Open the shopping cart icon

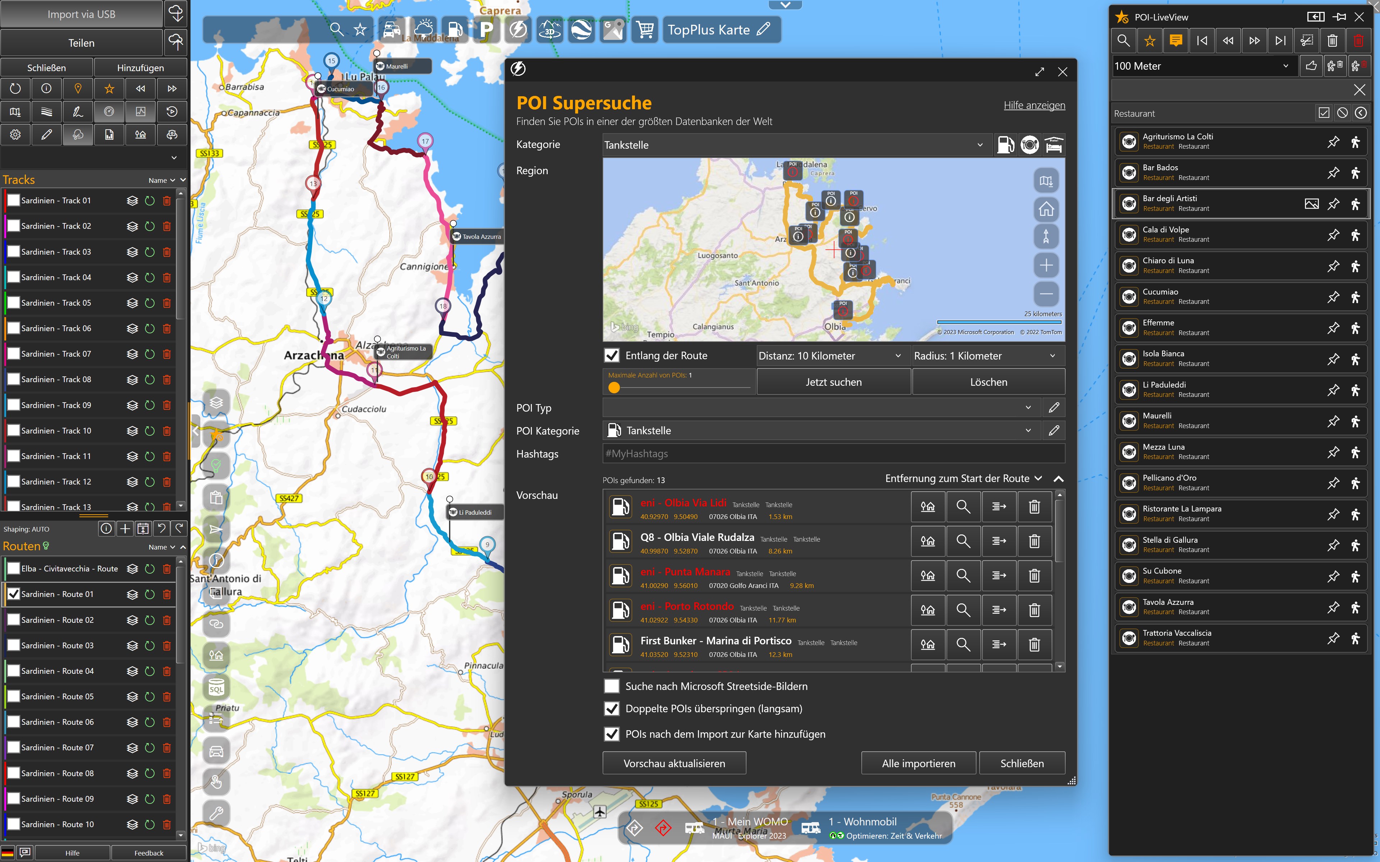click(x=645, y=30)
